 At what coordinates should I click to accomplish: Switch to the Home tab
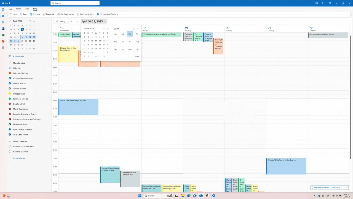(x=18, y=9)
